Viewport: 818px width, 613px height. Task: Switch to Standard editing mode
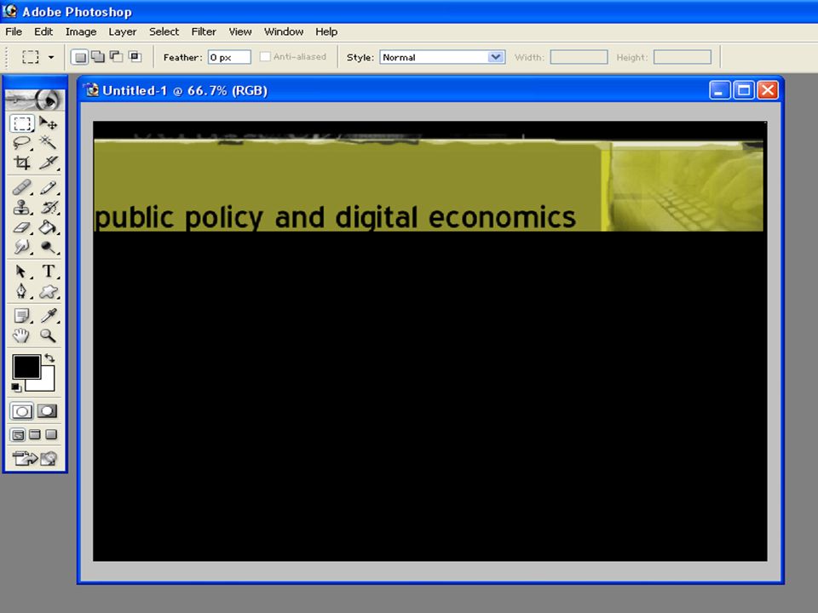click(21, 411)
